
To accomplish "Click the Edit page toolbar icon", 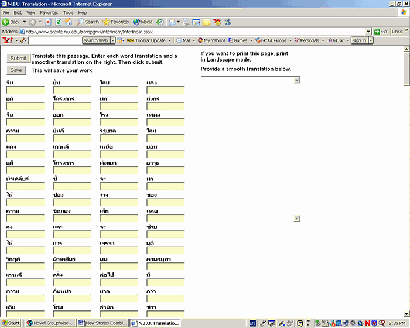I will (196, 22).
